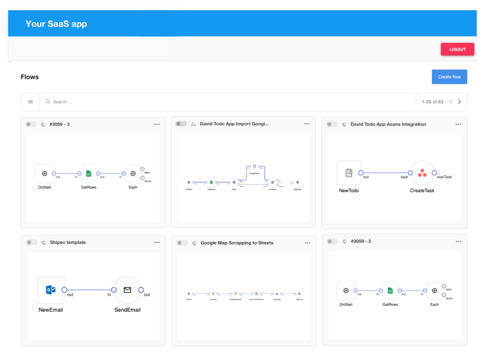483x357 pixels.
Task: Click the Create flow button
Action: (449, 77)
